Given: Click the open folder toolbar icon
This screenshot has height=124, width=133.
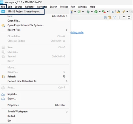Looking at the screenshot, I should [x=118, y=12].
